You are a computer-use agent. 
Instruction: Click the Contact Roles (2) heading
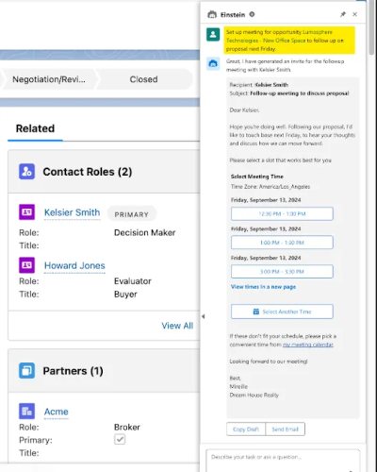click(x=88, y=172)
